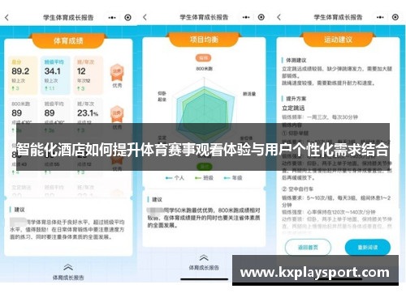Select the 运动建议 orange header tab
The image size is (406, 293).
click(338, 40)
